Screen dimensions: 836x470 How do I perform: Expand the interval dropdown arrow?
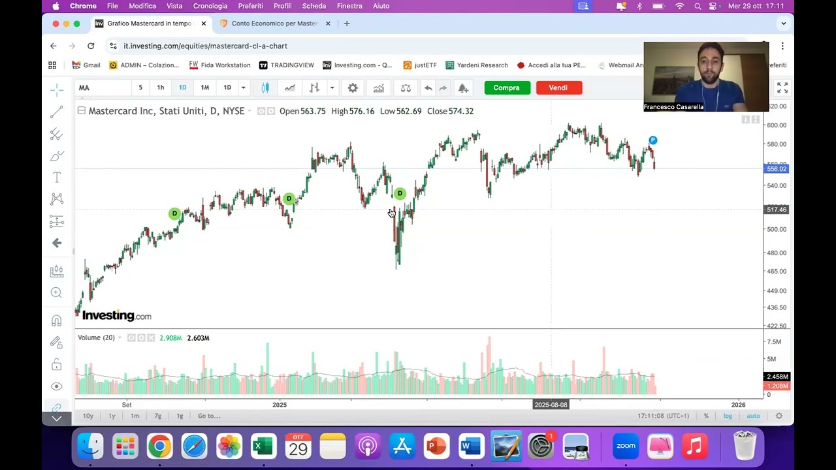[243, 87]
